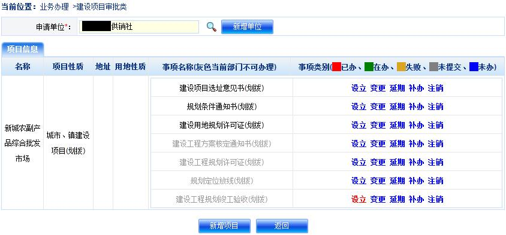
Task: Click 补办 for 规划条件通知书(划拨)
Action: 416,106
